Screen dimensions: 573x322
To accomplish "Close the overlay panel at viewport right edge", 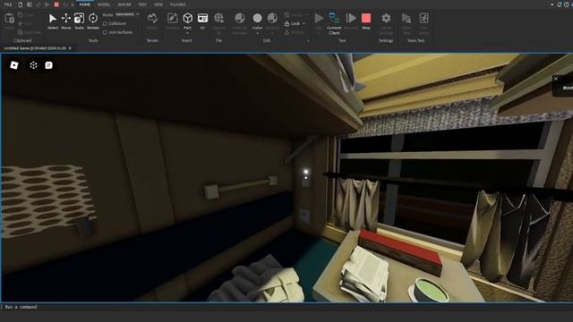I will pyautogui.click(x=556, y=79).
